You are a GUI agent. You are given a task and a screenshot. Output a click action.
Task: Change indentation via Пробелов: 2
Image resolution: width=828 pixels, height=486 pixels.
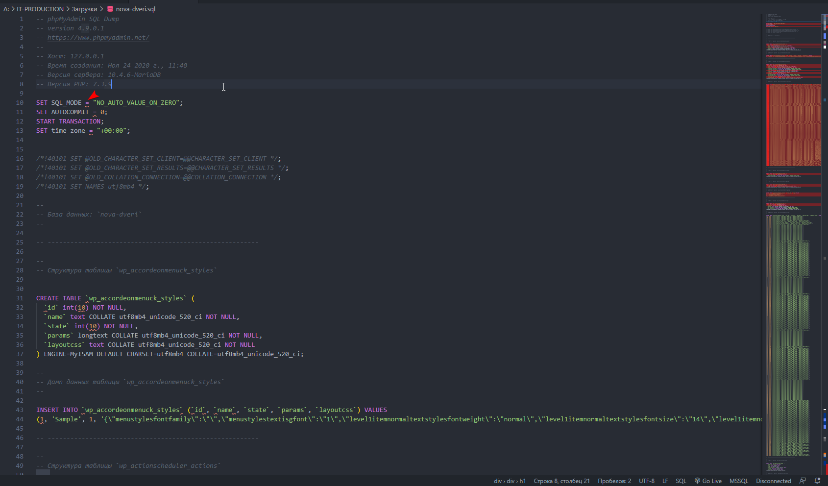click(x=614, y=481)
